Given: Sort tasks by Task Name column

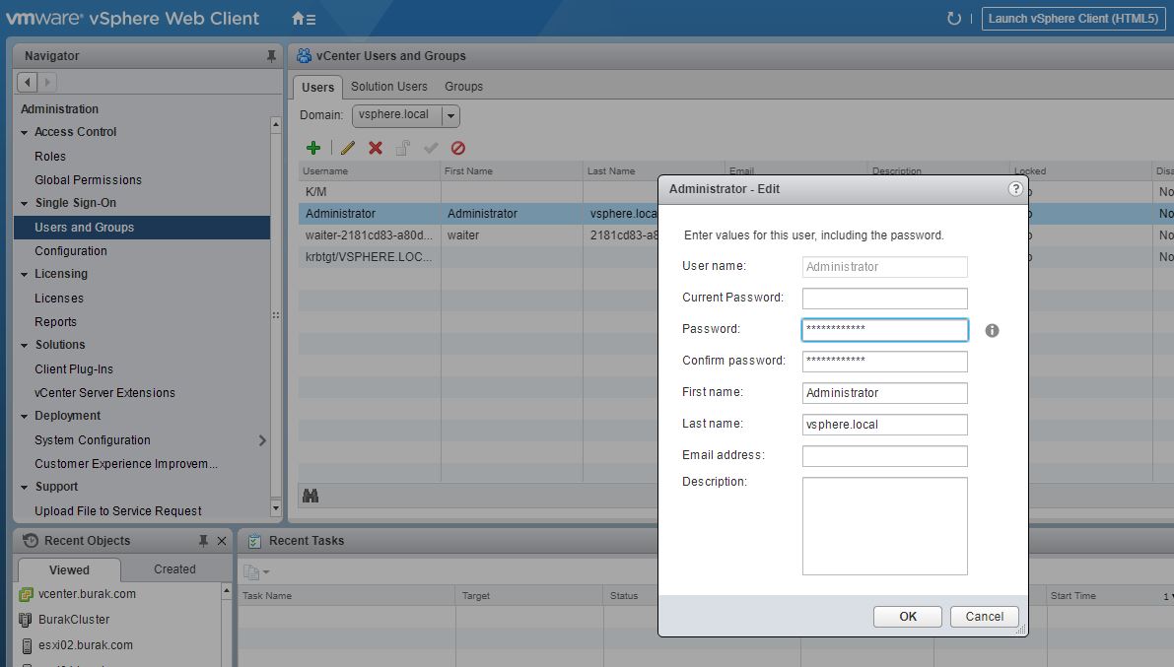Looking at the screenshot, I should point(347,596).
